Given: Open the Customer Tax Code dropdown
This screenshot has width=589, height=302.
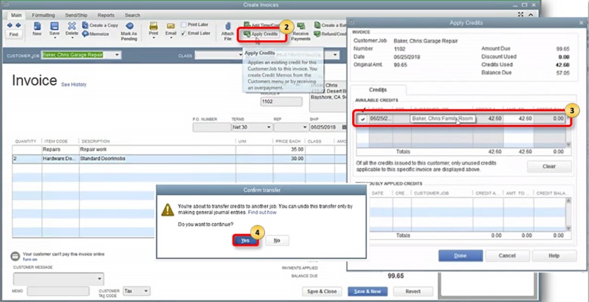Looking at the screenshot, I should 146,291.
